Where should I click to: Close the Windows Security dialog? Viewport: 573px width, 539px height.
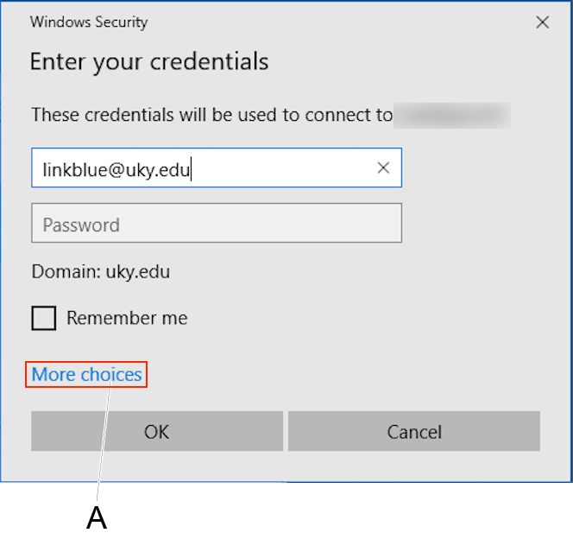tap(542, 23)
